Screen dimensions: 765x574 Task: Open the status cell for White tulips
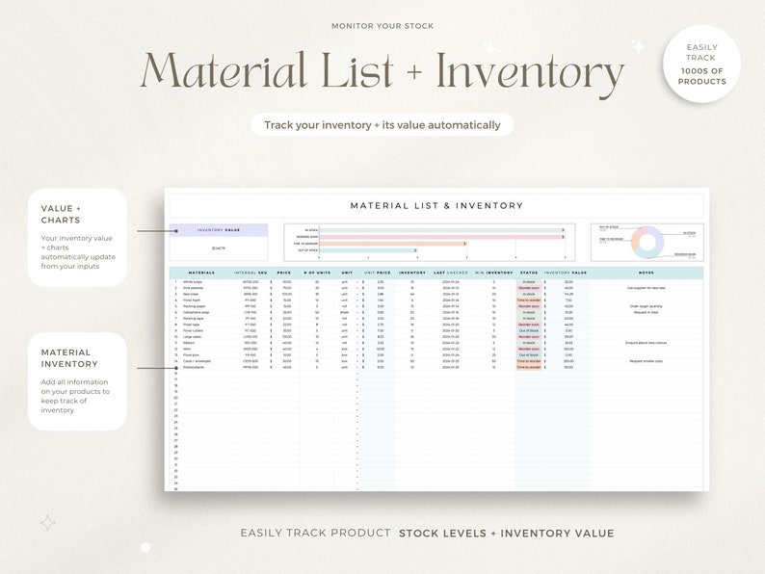click(x=529, y=282)
